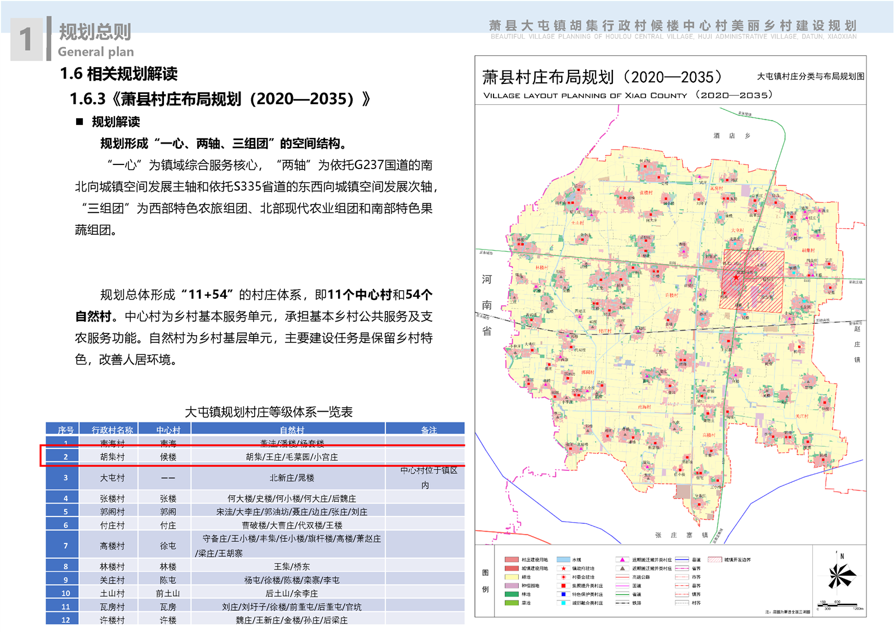Viewport: 894px width, 632px height.
Task: Select the 行政村名称 column header
Action: (112, 430)
